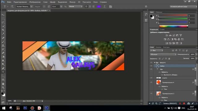Click the red R channel slider
The image size is (198, 111).
pyautogui.click(x=173, y=15)
